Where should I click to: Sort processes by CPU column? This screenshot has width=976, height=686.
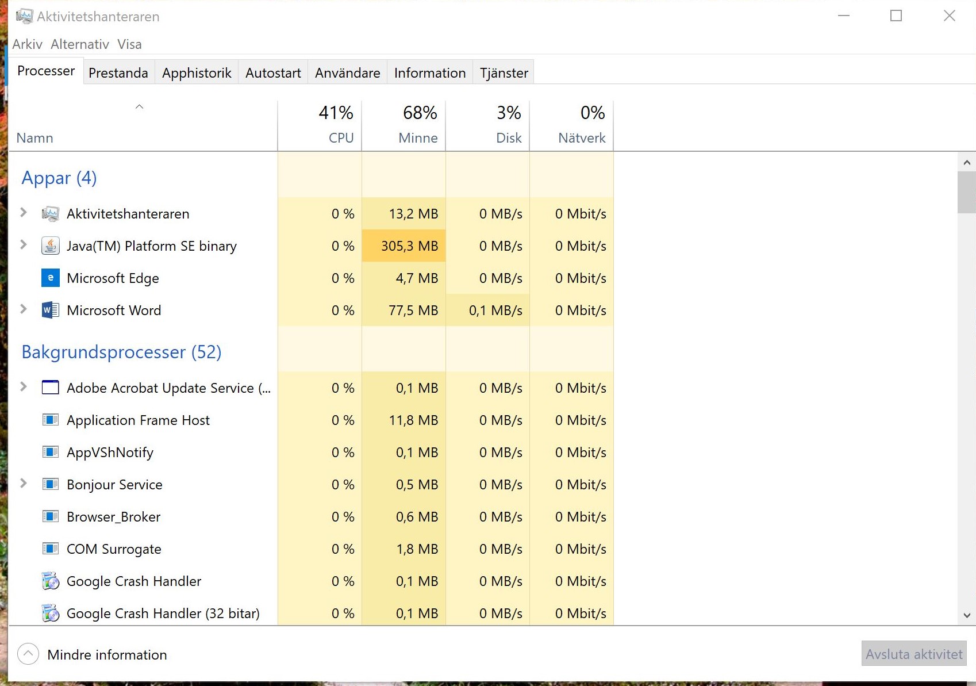tap(320, 126)
